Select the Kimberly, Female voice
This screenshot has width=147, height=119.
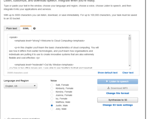52,88
